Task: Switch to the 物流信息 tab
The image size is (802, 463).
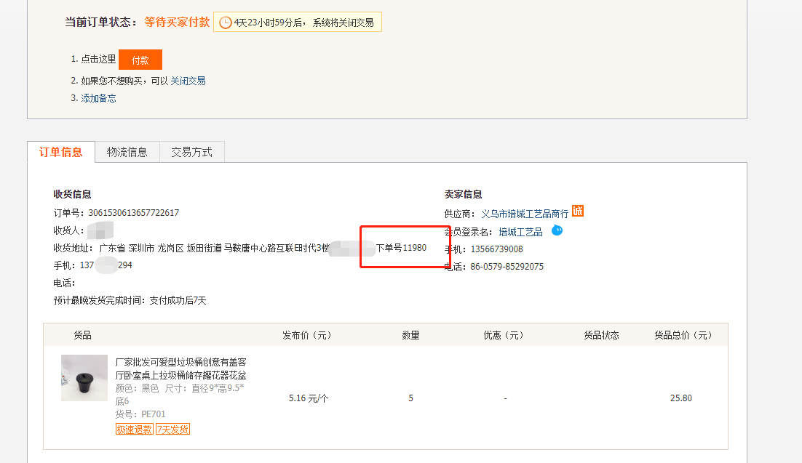Action: 127,153
